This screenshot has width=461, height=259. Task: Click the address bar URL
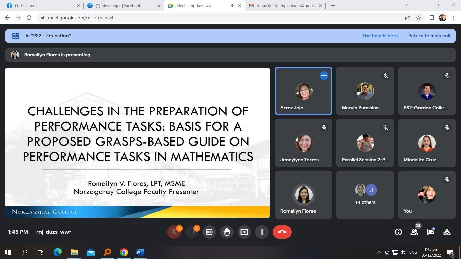coord(81,18)
